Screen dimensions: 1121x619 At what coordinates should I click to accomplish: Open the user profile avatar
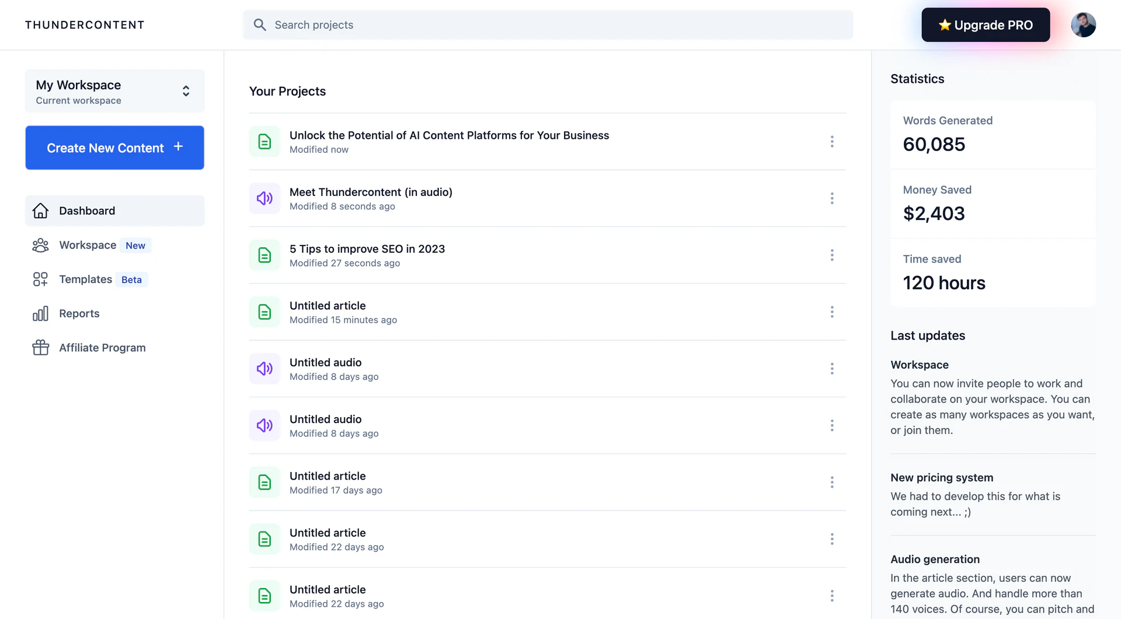click(1083, 25)
